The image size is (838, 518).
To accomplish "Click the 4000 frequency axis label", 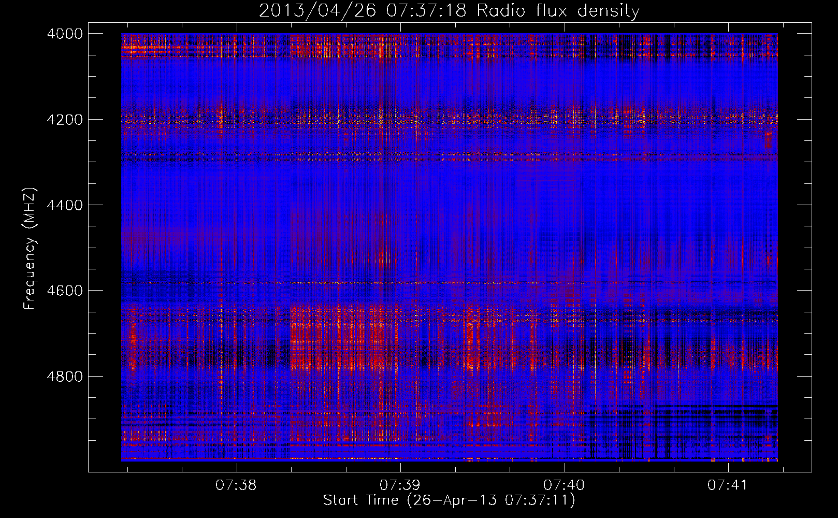I will click(65, 34).
